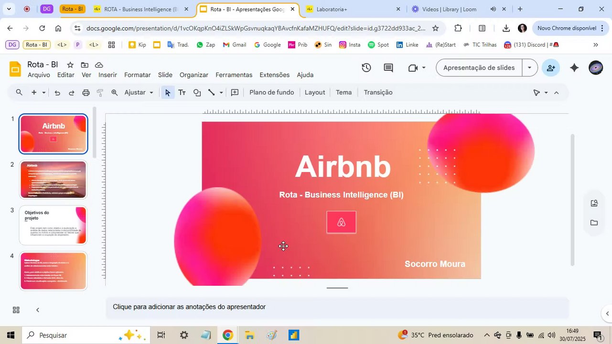Open Windows Task View on taskbar
The width and height of the screenshot is (612, 344).
pos(161,335)
